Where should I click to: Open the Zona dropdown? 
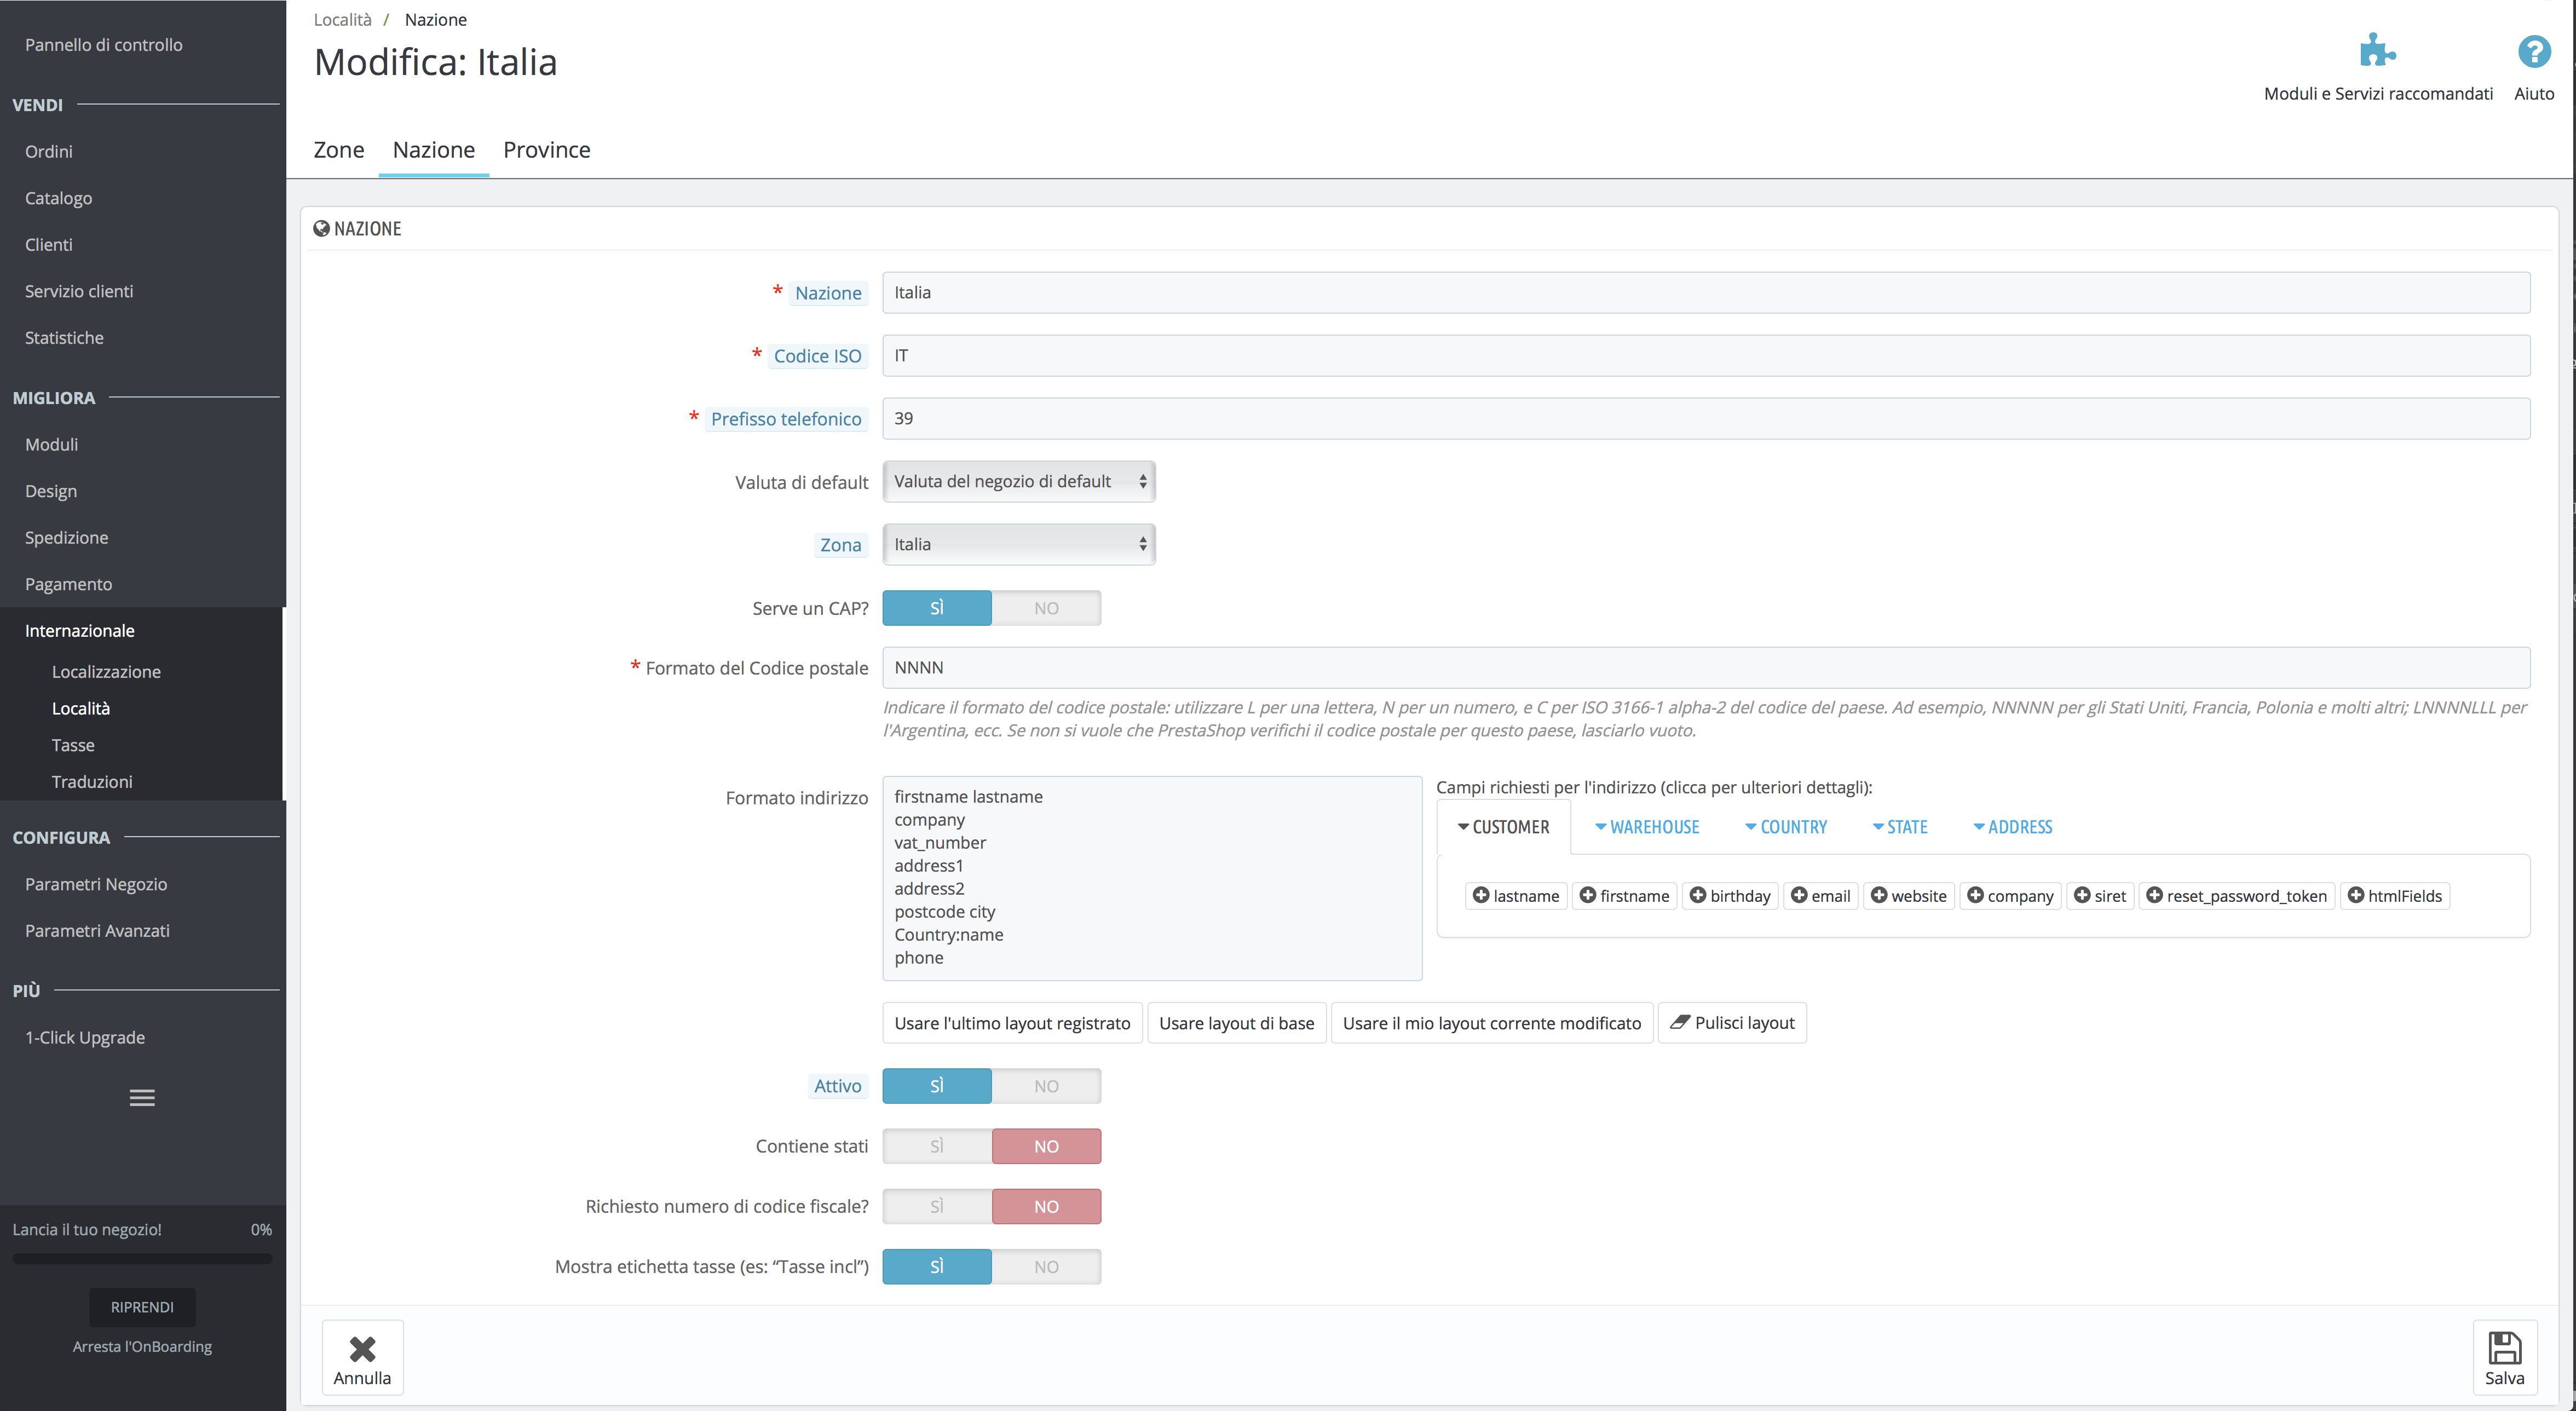[1019, 544]
